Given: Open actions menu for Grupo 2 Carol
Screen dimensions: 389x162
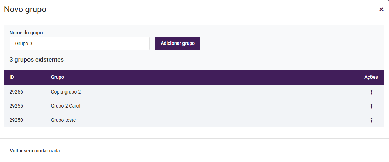Looking at the screenshot, I should tap(371, 106).
